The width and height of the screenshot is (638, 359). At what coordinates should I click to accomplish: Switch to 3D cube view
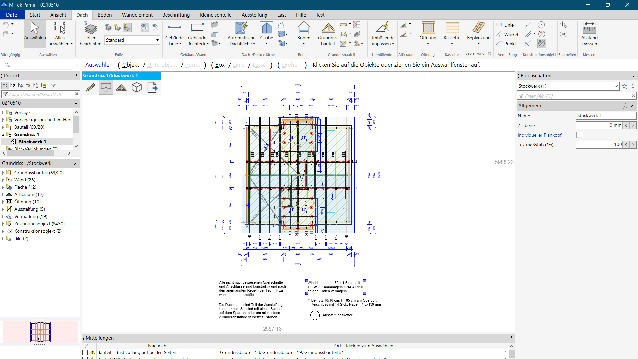coord(137,88)
